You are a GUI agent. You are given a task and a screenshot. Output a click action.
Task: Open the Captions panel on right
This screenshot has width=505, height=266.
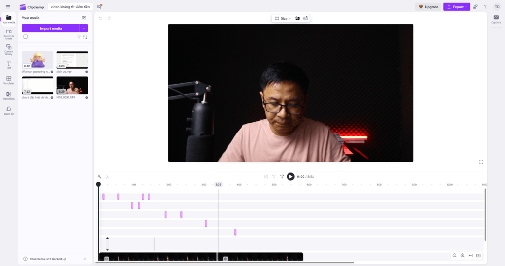pos(496,19)
